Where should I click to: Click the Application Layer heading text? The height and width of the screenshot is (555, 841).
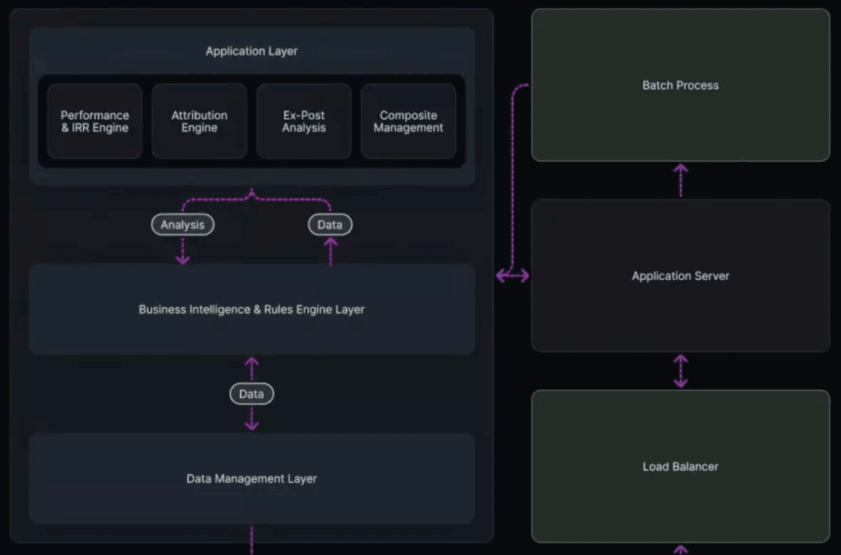pos(251,51)
